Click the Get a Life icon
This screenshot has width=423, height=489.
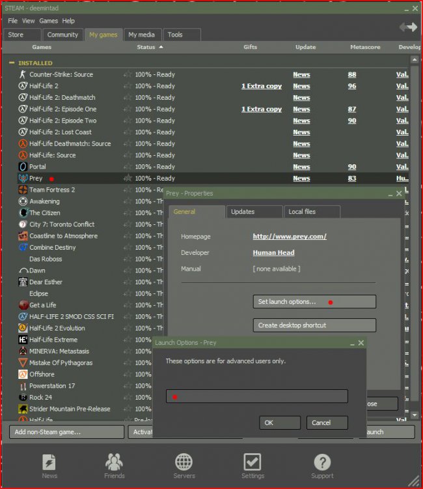(x=23, y=305)
